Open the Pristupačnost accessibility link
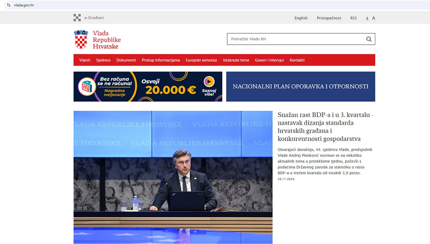 [329, 18]
